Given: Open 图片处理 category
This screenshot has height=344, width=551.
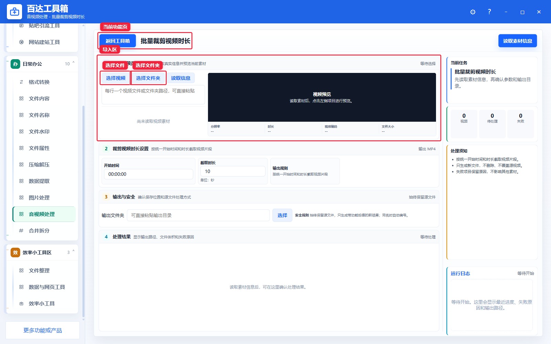Looking at the screenshot, I should point(44,197).
